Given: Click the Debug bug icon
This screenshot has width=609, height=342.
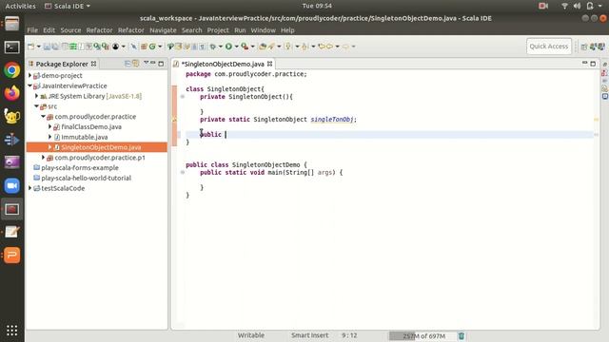Looking at the screenshot, I should coord(213,47).
